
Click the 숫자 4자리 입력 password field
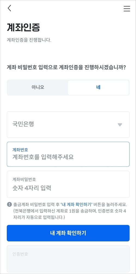(x=68, y=184)
